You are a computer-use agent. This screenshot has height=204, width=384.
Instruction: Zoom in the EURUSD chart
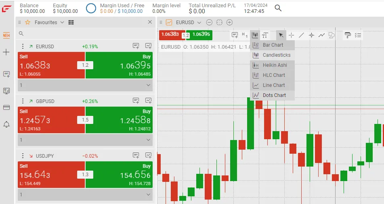click(229, 23)
